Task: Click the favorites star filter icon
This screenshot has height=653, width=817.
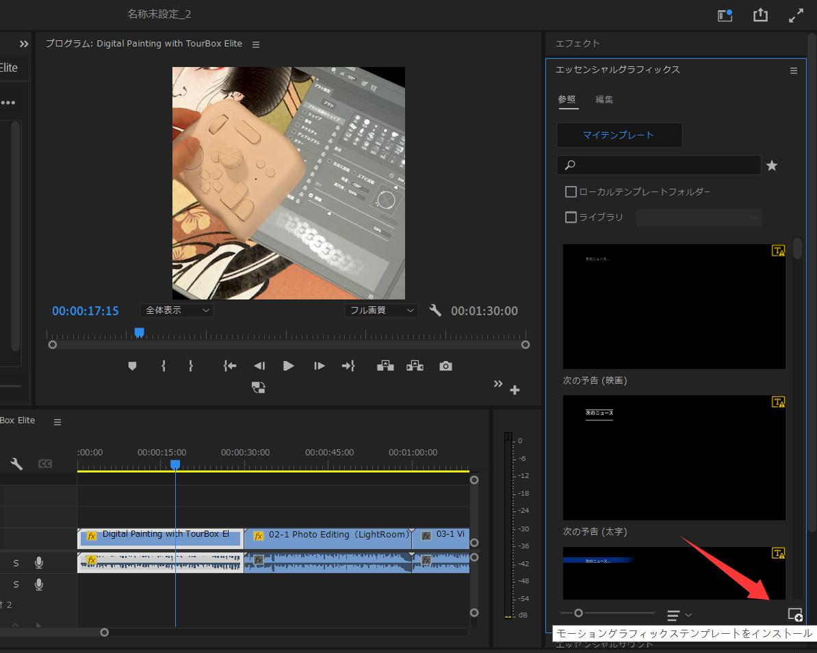Action: pyautogui.click(x=772, y=165)
